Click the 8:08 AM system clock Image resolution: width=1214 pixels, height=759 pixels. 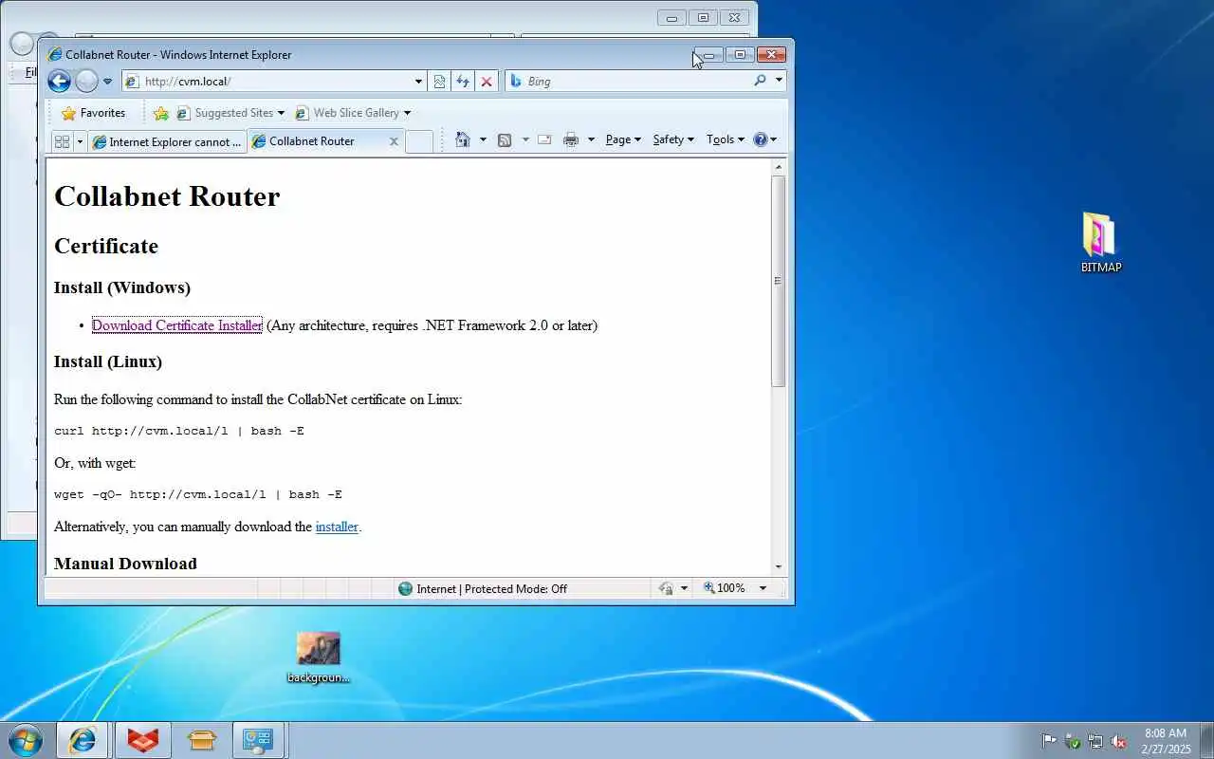tap(1166, 741)
